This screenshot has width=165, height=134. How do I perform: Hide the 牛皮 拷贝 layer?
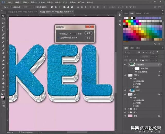pyautogui.click(x=125, y=65)
